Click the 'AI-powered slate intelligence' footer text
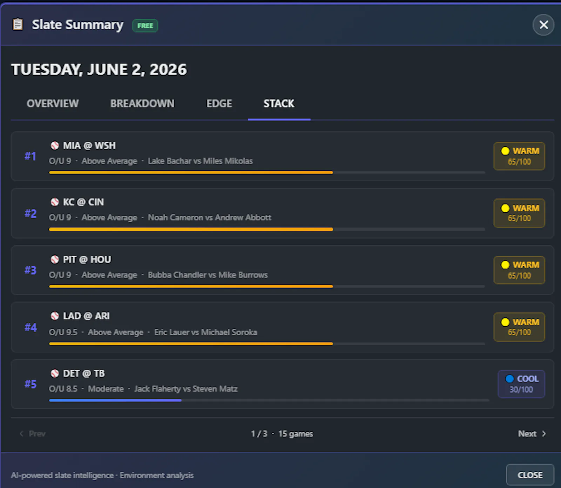This screenshot has width=561, height=488. click(x=62, y=475)
